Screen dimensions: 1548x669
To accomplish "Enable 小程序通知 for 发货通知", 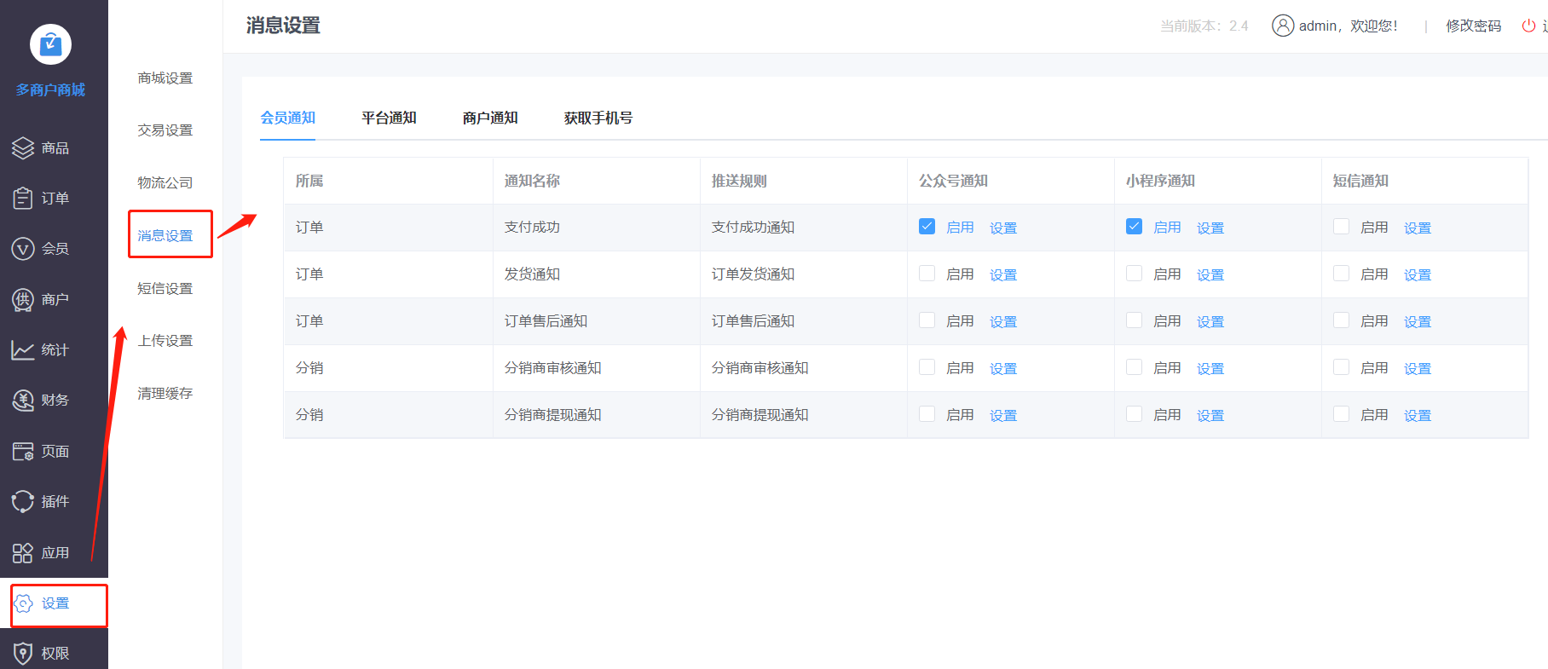I will coord(1135,274).
